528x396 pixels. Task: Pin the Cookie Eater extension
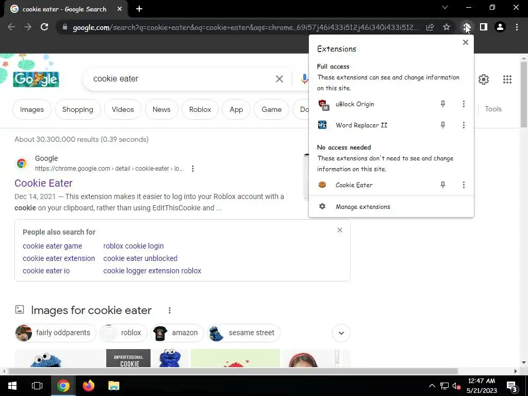[x=443, y=185]
